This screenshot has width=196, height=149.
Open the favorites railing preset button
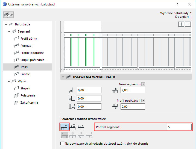(8, 14)
